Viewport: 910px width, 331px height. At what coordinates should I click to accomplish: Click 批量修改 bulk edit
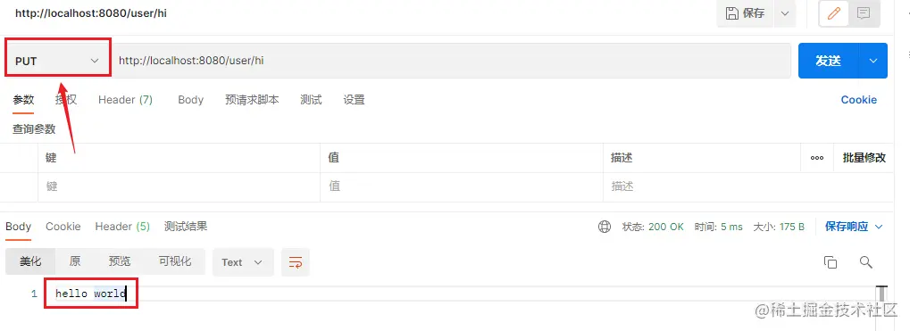click(864, 158)
